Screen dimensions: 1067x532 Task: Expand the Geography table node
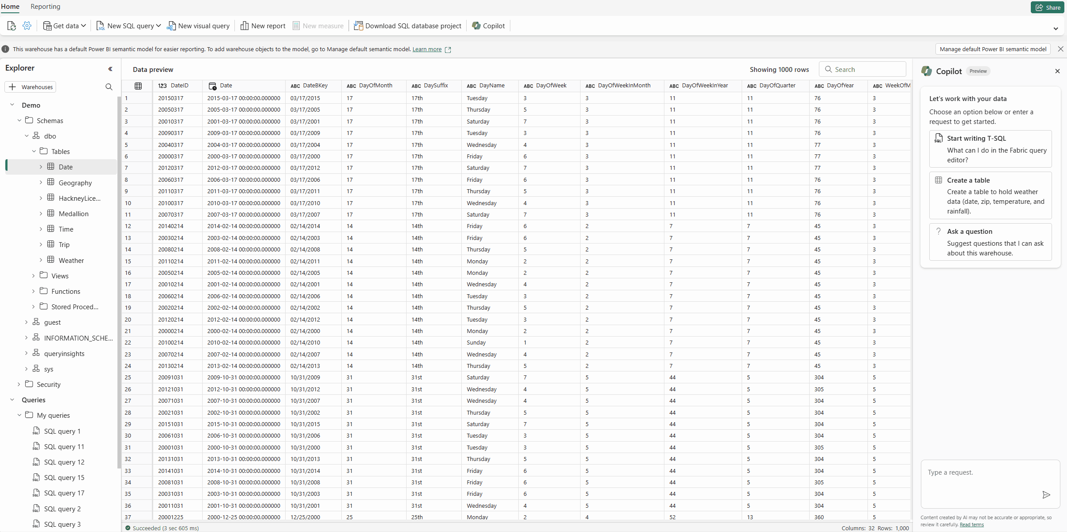point(41,183)
